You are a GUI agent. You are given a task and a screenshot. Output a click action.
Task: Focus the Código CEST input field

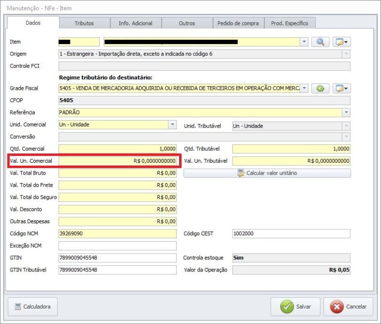click(x=291, y=234)
